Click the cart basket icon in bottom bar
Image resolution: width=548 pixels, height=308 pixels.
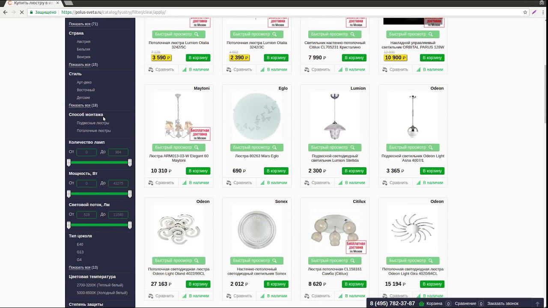tap(422, 304)
